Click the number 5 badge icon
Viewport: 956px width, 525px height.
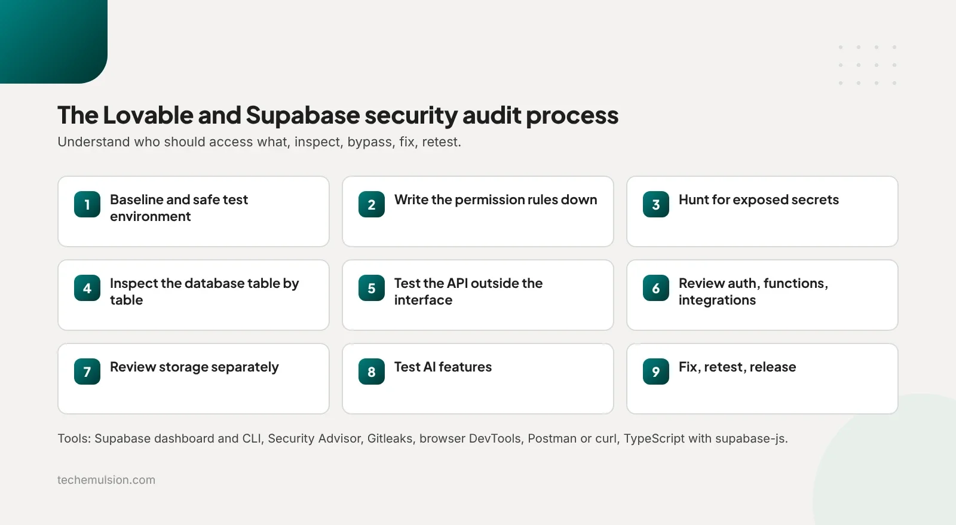click(372, 288)
